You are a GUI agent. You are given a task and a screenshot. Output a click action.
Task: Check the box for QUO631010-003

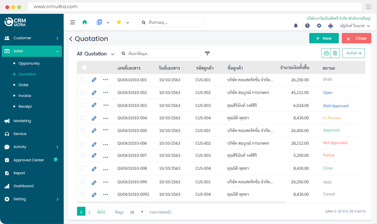point(82,105)
